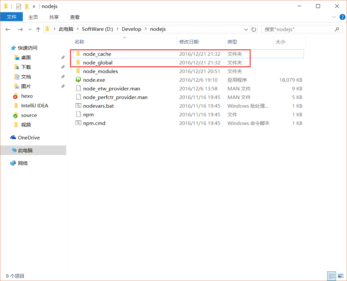Open the 文件 menu
The height and width of the screenshot is (281, 347).
coord(12,17)
